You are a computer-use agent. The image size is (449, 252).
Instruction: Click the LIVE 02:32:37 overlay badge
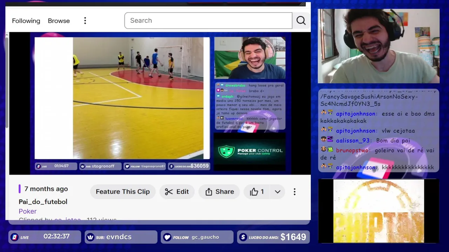(x=45, y=237)
